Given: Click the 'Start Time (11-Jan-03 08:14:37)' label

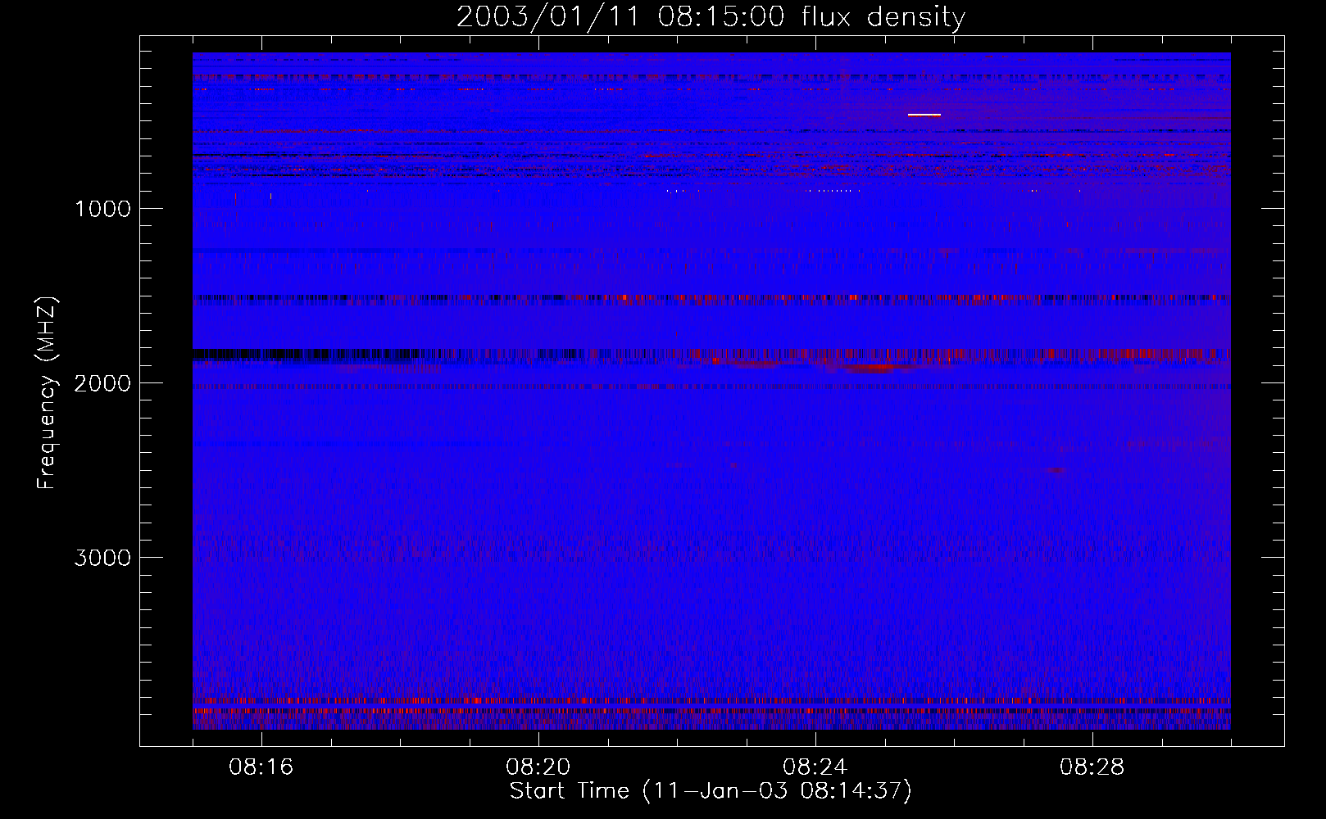Looking at the screenshot, I should [x=711, y=791].
